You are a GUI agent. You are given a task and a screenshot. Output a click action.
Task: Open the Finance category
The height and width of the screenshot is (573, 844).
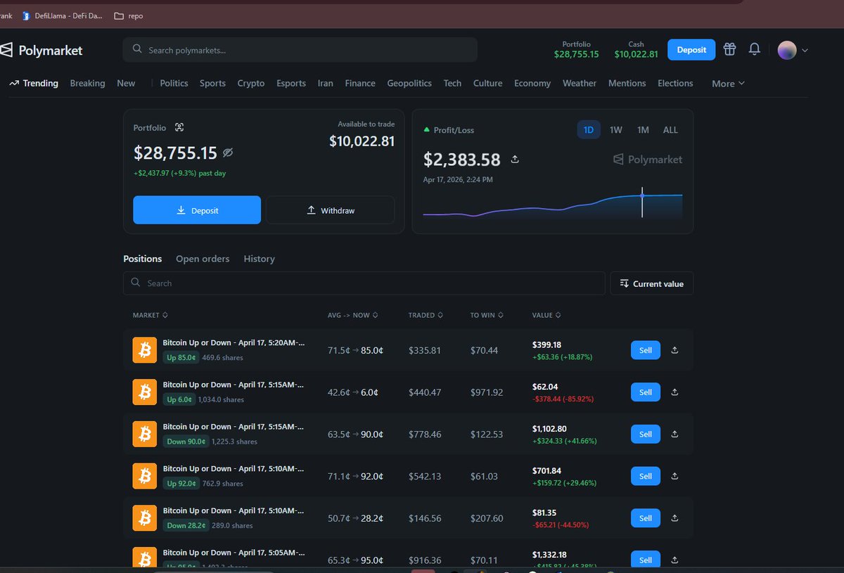pyautogui.click(x=360, y=83)
